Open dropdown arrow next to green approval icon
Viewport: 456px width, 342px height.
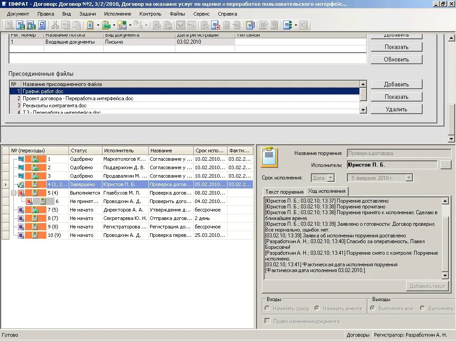[x=114, y=25]
